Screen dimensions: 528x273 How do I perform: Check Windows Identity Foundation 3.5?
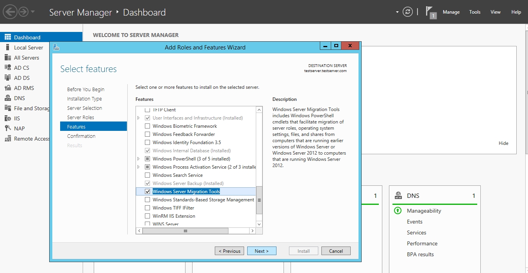point(147,143)
